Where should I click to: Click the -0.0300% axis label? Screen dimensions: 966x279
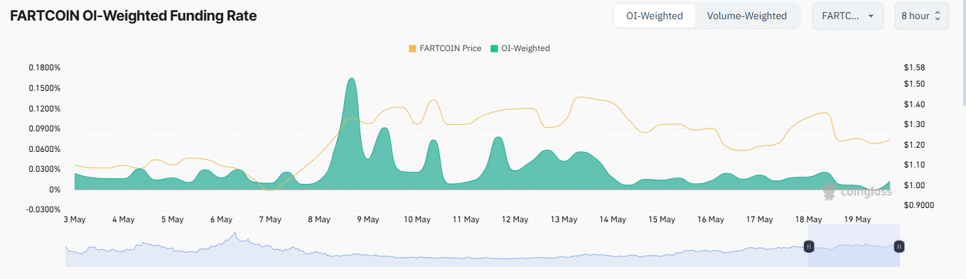coord(43,209)
